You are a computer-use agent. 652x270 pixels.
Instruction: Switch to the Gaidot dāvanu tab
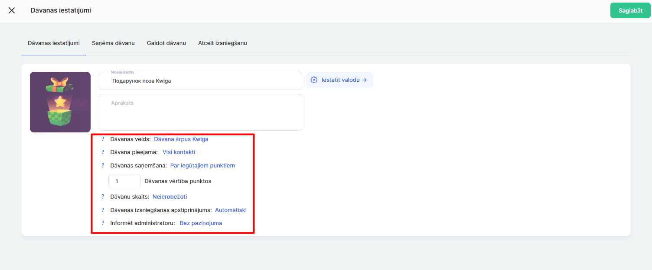coord(166,43)
